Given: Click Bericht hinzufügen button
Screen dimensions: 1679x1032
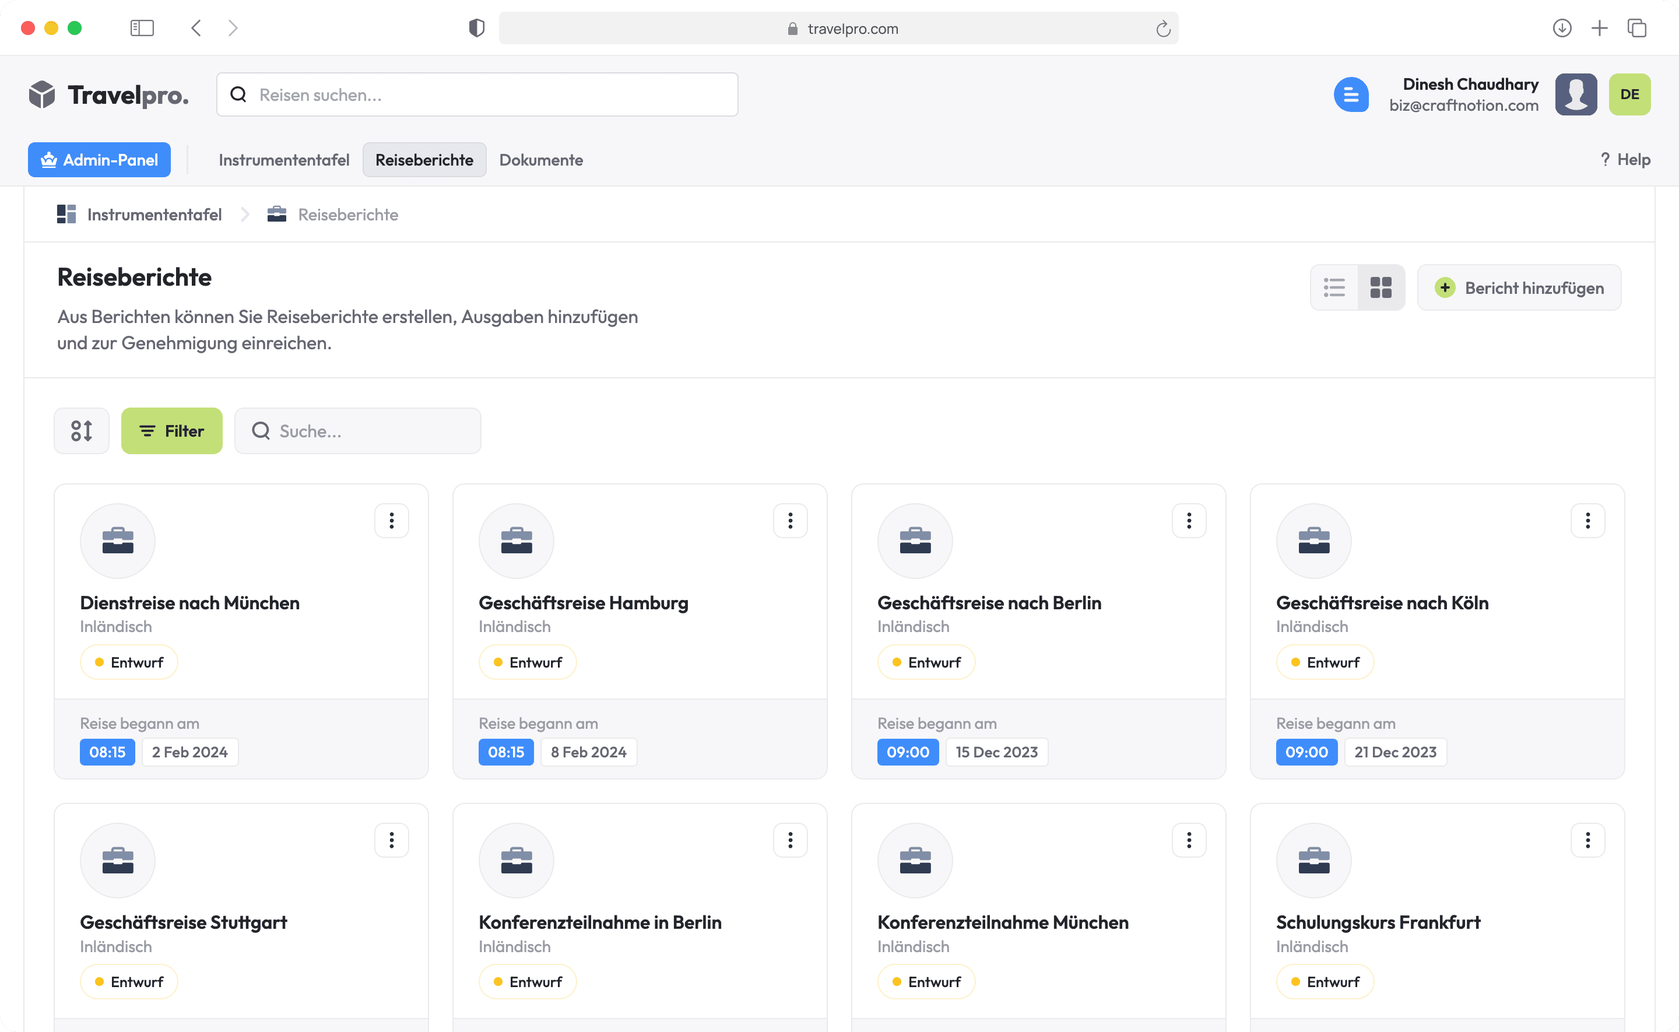Looking at the screenshot, I should [x=1519, y=287].
